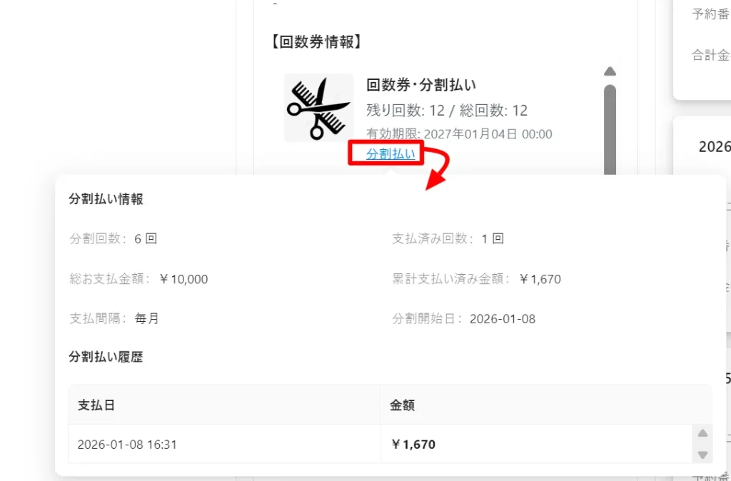Open the 分割払い link under the coupon

pyautogui.click(x=390, y=153)
